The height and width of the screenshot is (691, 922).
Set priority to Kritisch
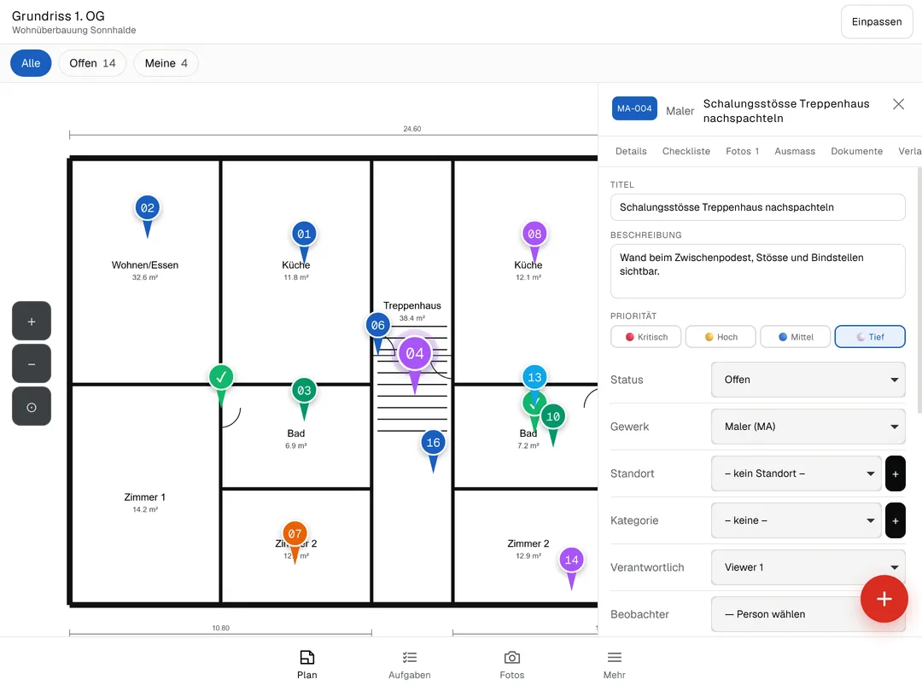click(x=645, y=337)
